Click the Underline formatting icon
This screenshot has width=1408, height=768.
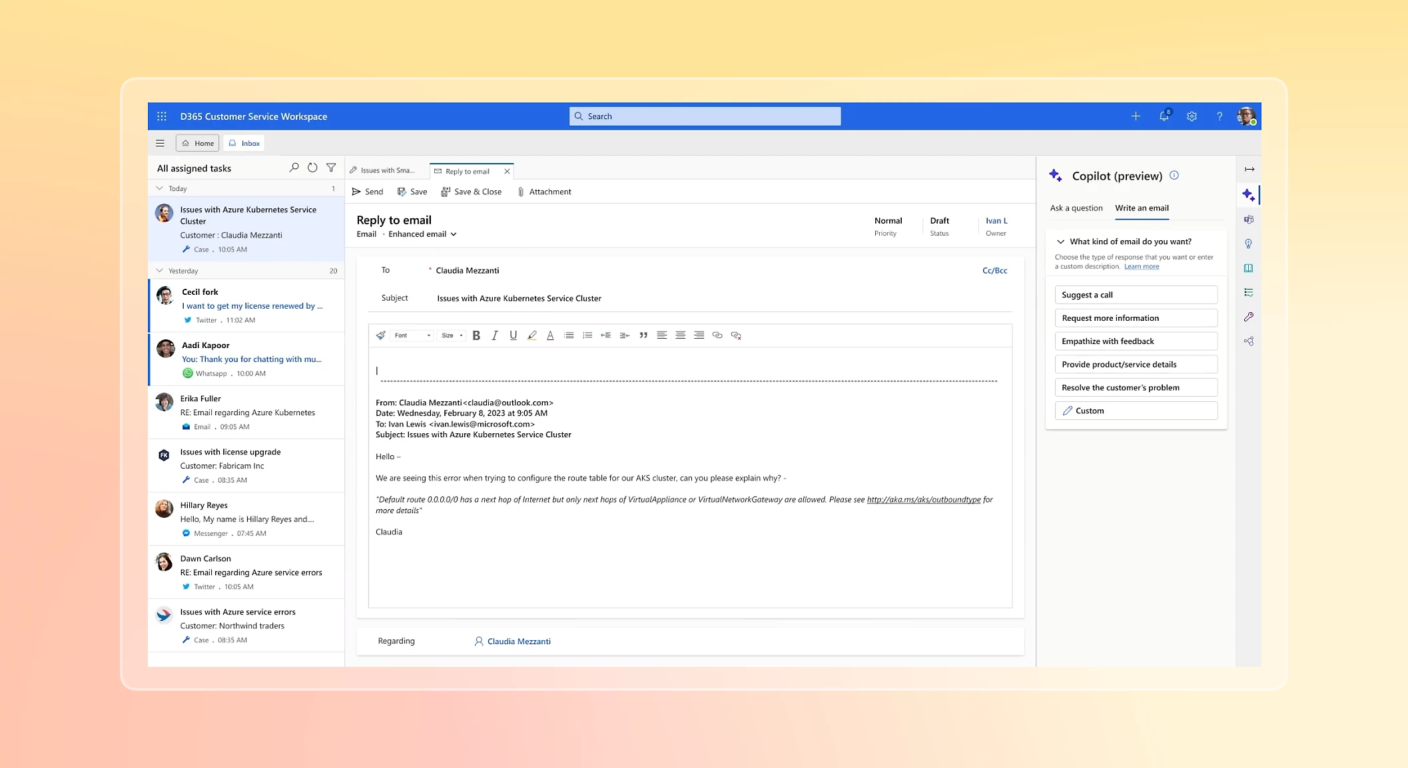point(514,335)
